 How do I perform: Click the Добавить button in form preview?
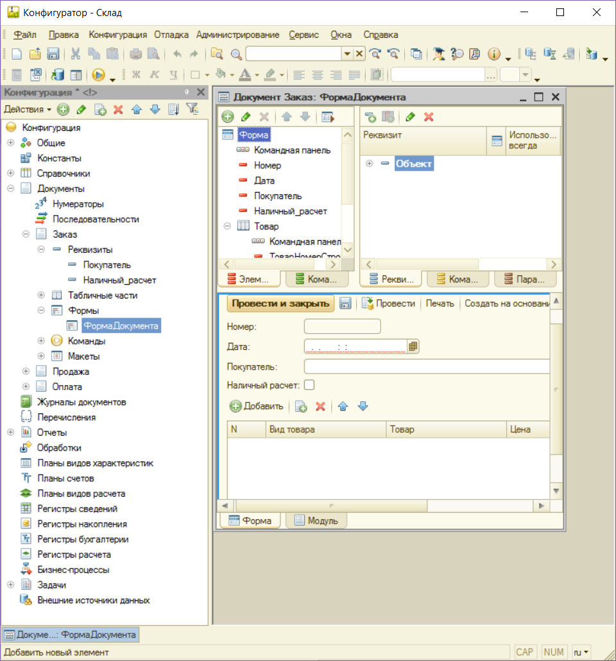click(x=257, y=406)
